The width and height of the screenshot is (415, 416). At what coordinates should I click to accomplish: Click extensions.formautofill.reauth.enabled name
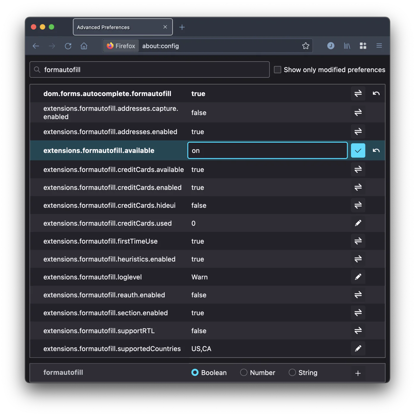104,295
